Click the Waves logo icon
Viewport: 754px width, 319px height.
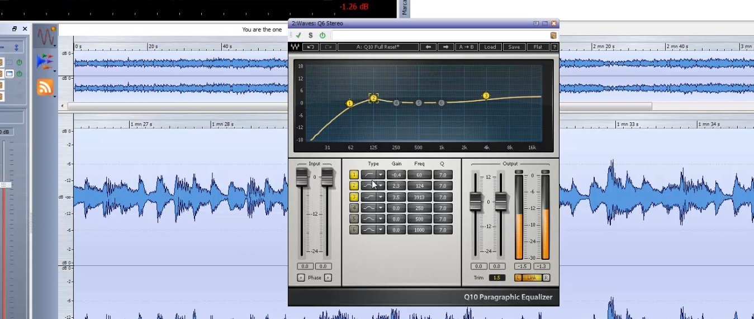[x=295, y=47]
